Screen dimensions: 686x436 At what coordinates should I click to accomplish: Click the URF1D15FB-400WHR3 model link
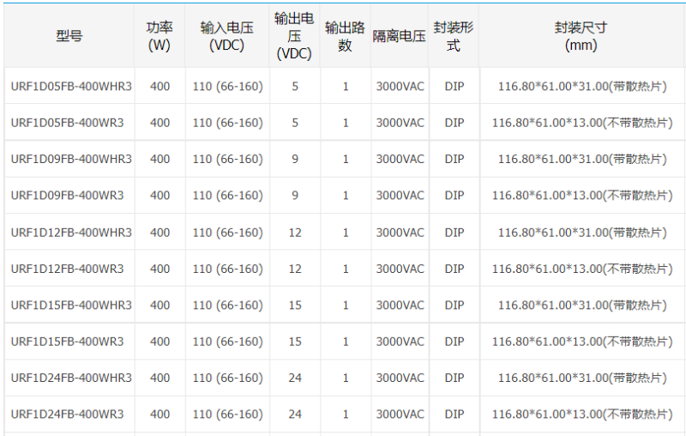point(71,305)
